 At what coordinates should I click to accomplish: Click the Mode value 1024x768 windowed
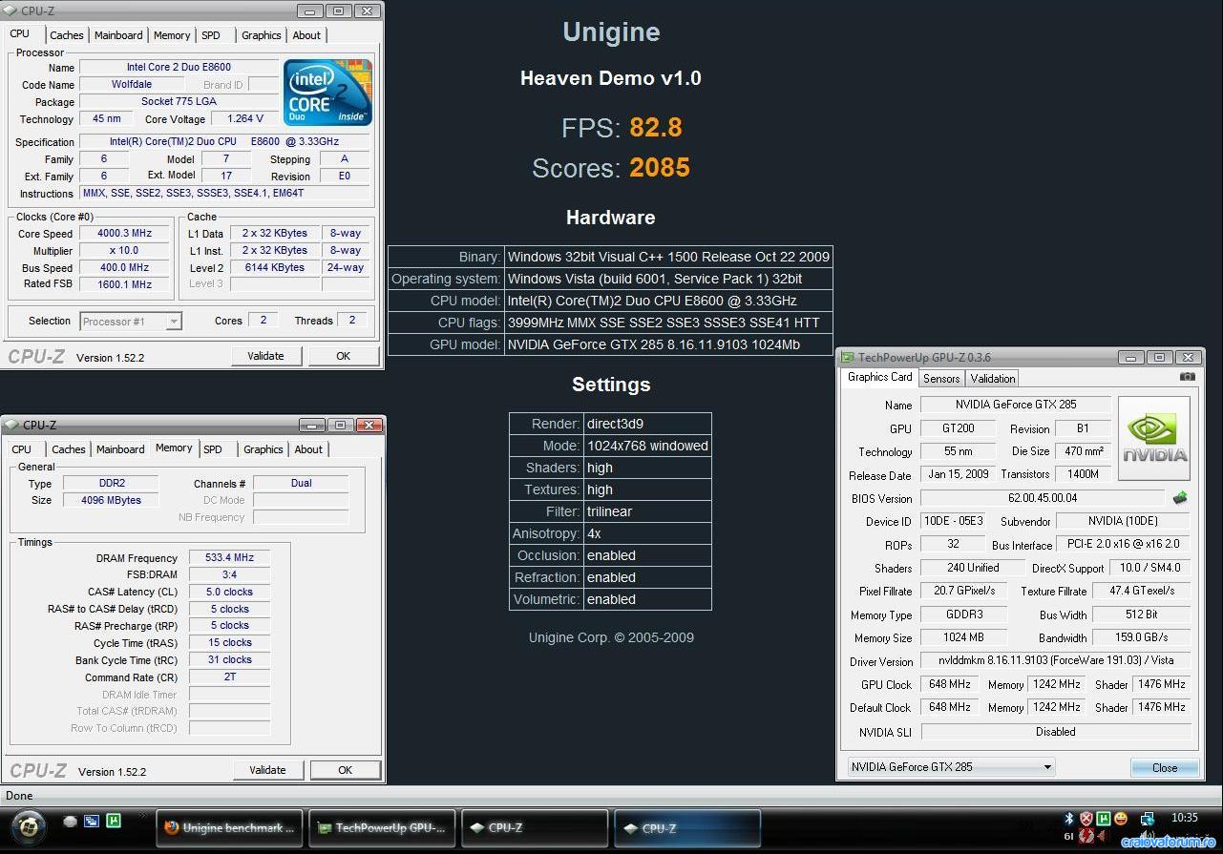tap(646, 446)
